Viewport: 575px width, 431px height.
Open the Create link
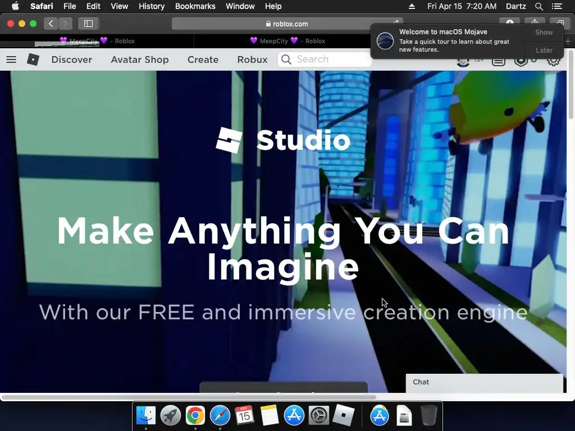(x=203, y=59)
